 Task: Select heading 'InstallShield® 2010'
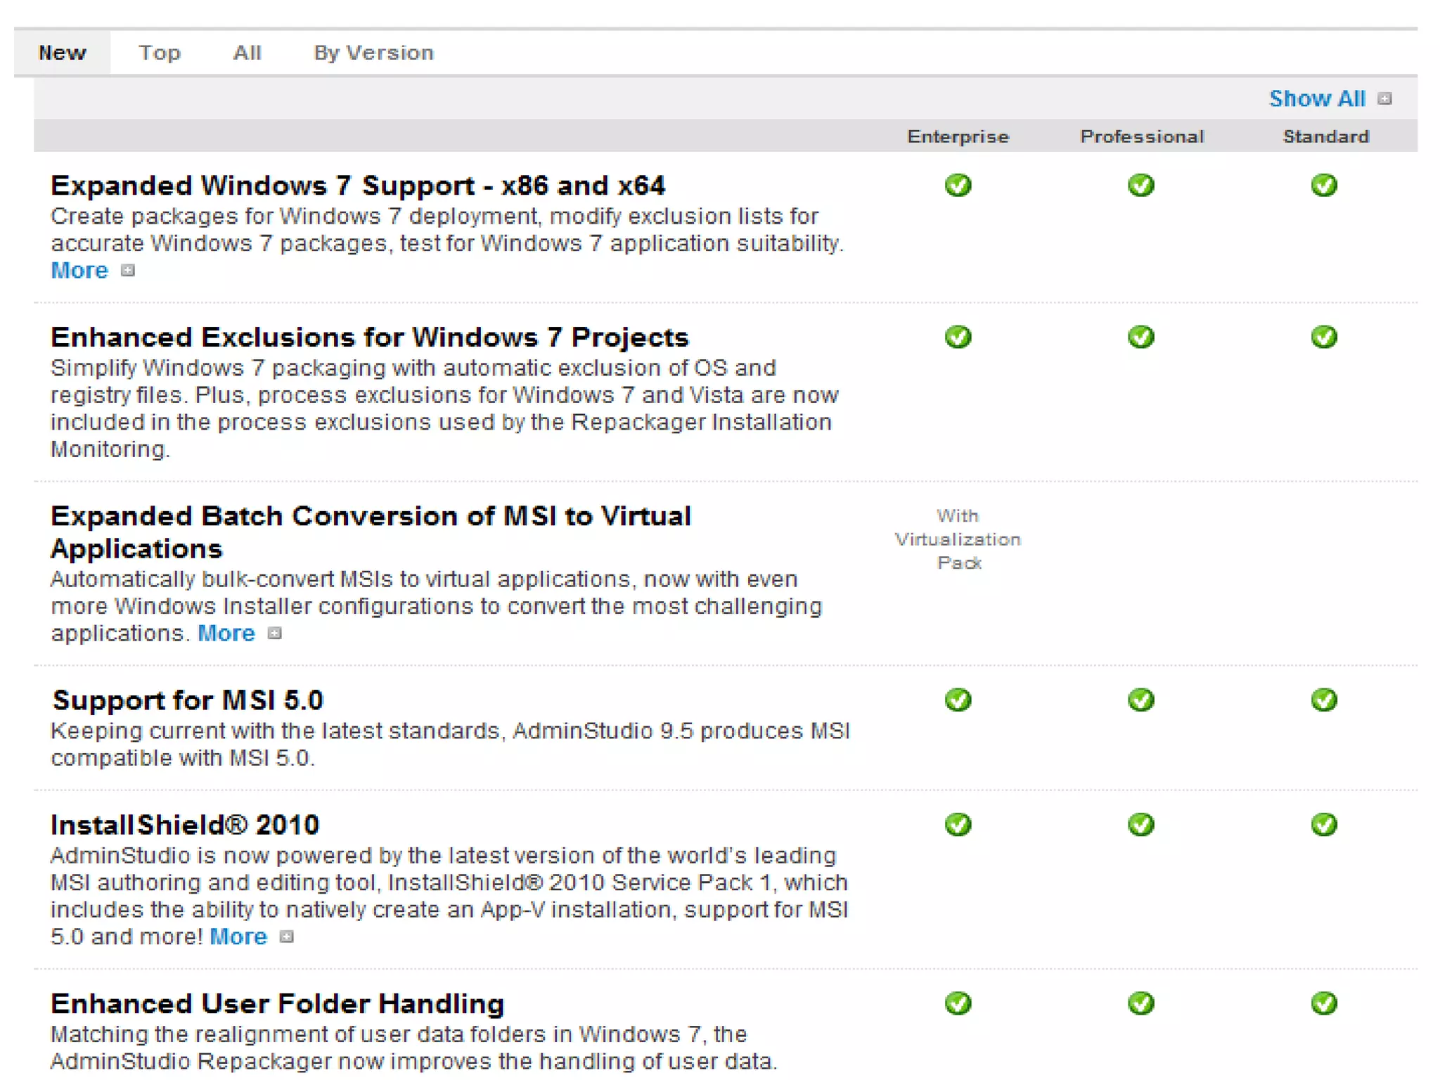coord(185,825)
